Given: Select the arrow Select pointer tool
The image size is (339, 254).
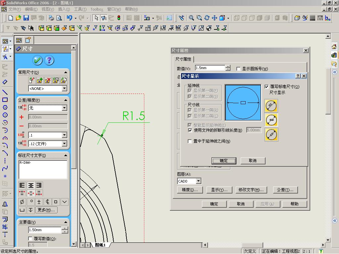Looking at the screenshot, I should pos(96,18).
